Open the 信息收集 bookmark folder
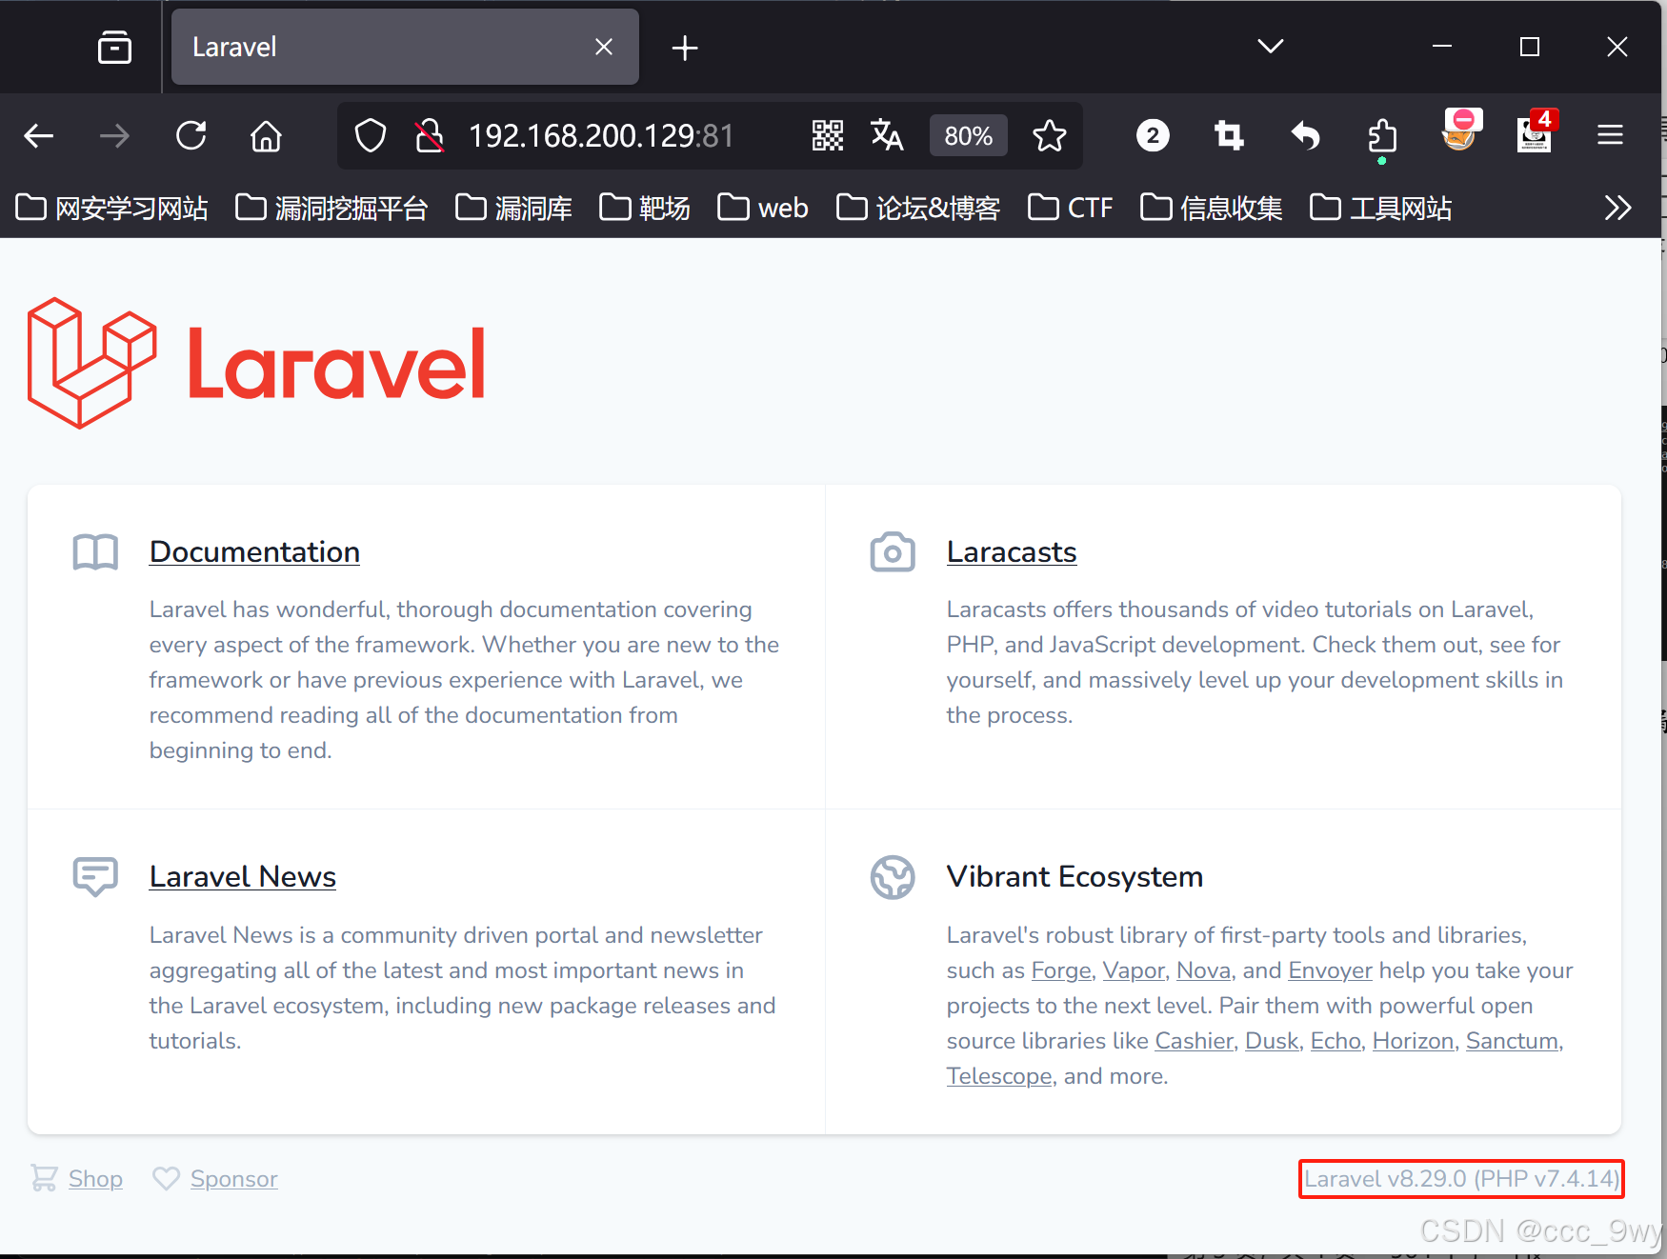 pos(1212,208)
